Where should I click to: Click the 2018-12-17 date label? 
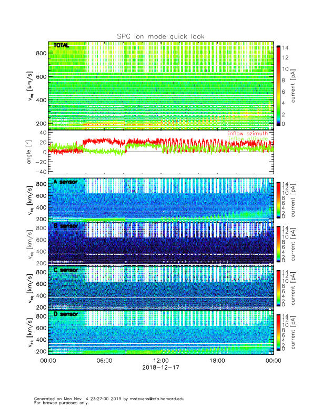click(160, 368)
